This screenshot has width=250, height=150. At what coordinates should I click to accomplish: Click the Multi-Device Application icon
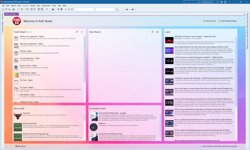coord(16,46)
